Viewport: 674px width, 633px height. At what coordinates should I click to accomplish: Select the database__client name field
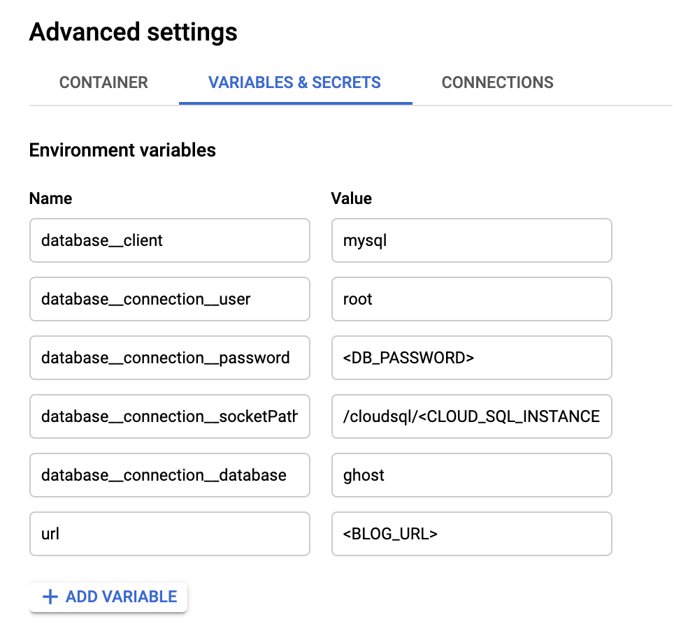[169, 240]
